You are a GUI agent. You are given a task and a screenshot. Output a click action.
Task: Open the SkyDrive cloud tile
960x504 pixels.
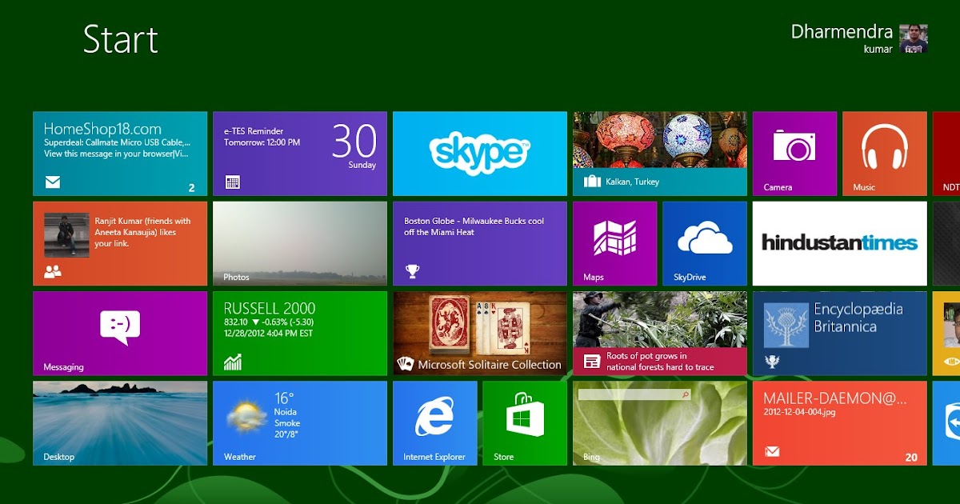[705, 243]
